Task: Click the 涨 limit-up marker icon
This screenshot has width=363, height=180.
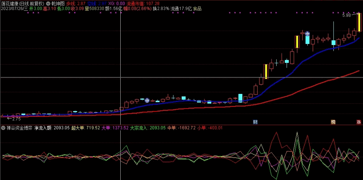Action: click(x=359, y=122)
